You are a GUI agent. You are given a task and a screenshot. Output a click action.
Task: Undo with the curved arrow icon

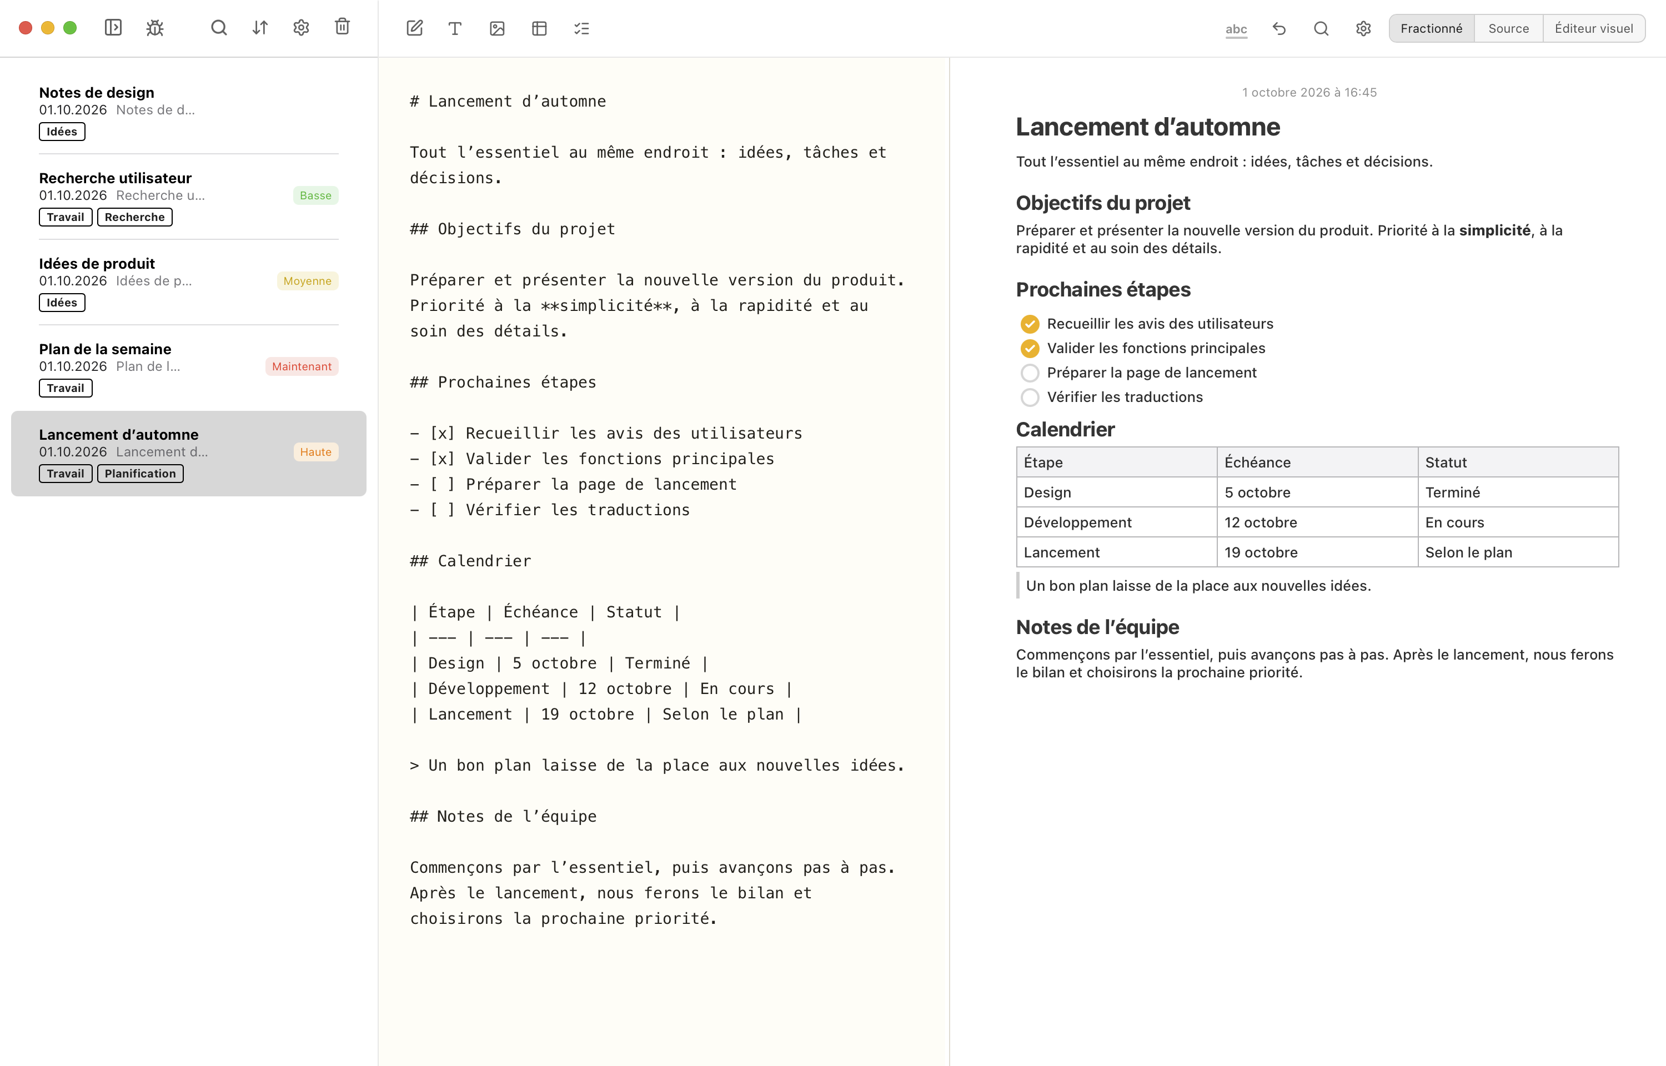click(1279, 28)
